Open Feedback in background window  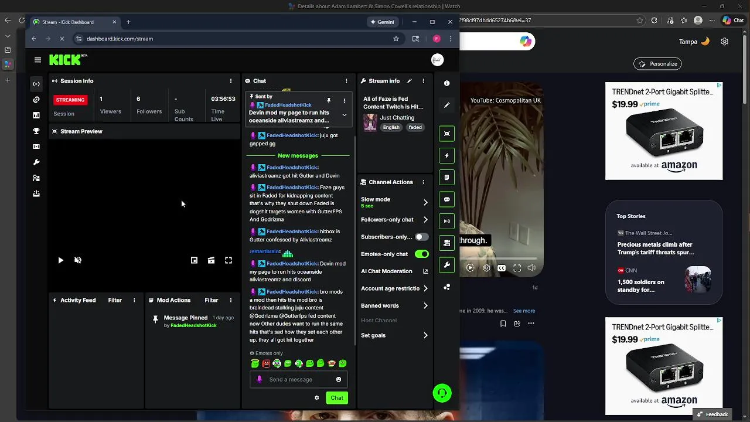point(712,414)
